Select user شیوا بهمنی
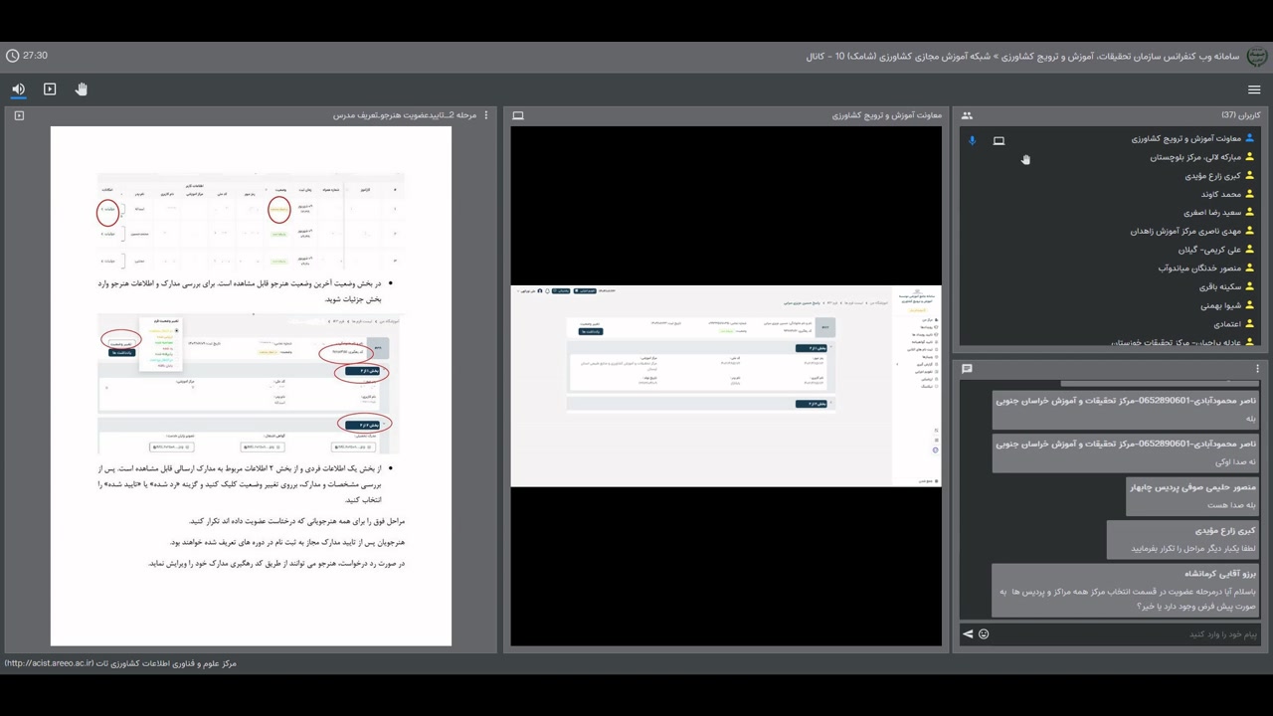 [x=1221, y=305]
